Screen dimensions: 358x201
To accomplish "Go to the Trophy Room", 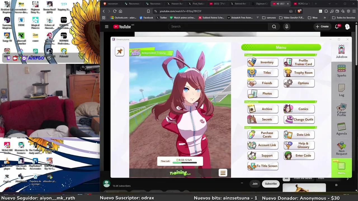I will pos(299,73).
